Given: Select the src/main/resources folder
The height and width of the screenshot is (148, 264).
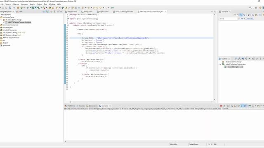Looking at the screenshot, I should pos(9,25).
